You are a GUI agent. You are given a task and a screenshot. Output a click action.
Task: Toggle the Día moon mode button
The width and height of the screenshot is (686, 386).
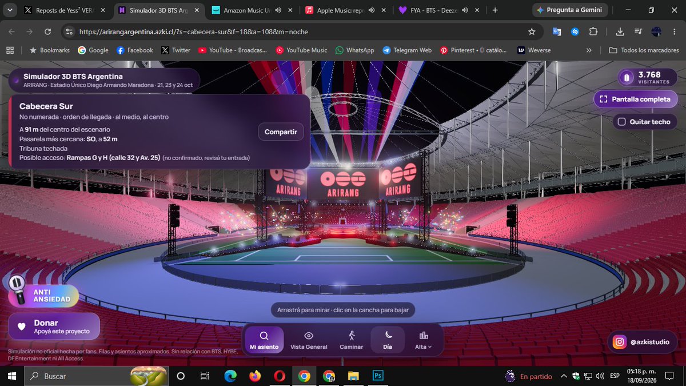[388, 340]
